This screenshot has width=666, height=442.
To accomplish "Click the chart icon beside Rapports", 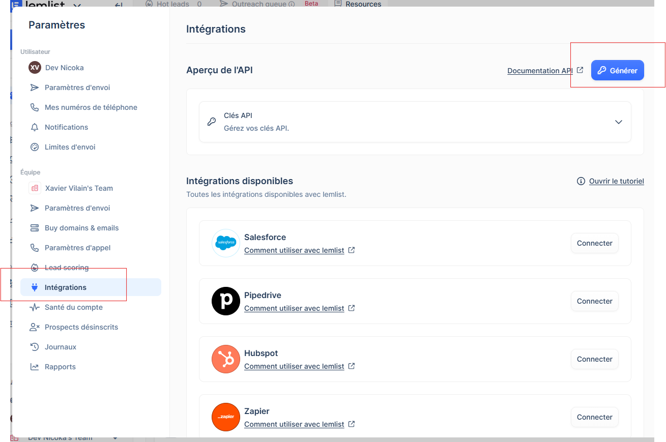I will (x=35, y=367).
